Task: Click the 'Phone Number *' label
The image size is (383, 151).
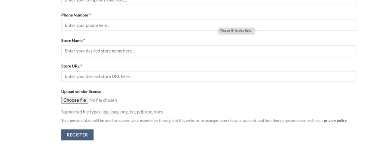Action: [x=76, y=15]
